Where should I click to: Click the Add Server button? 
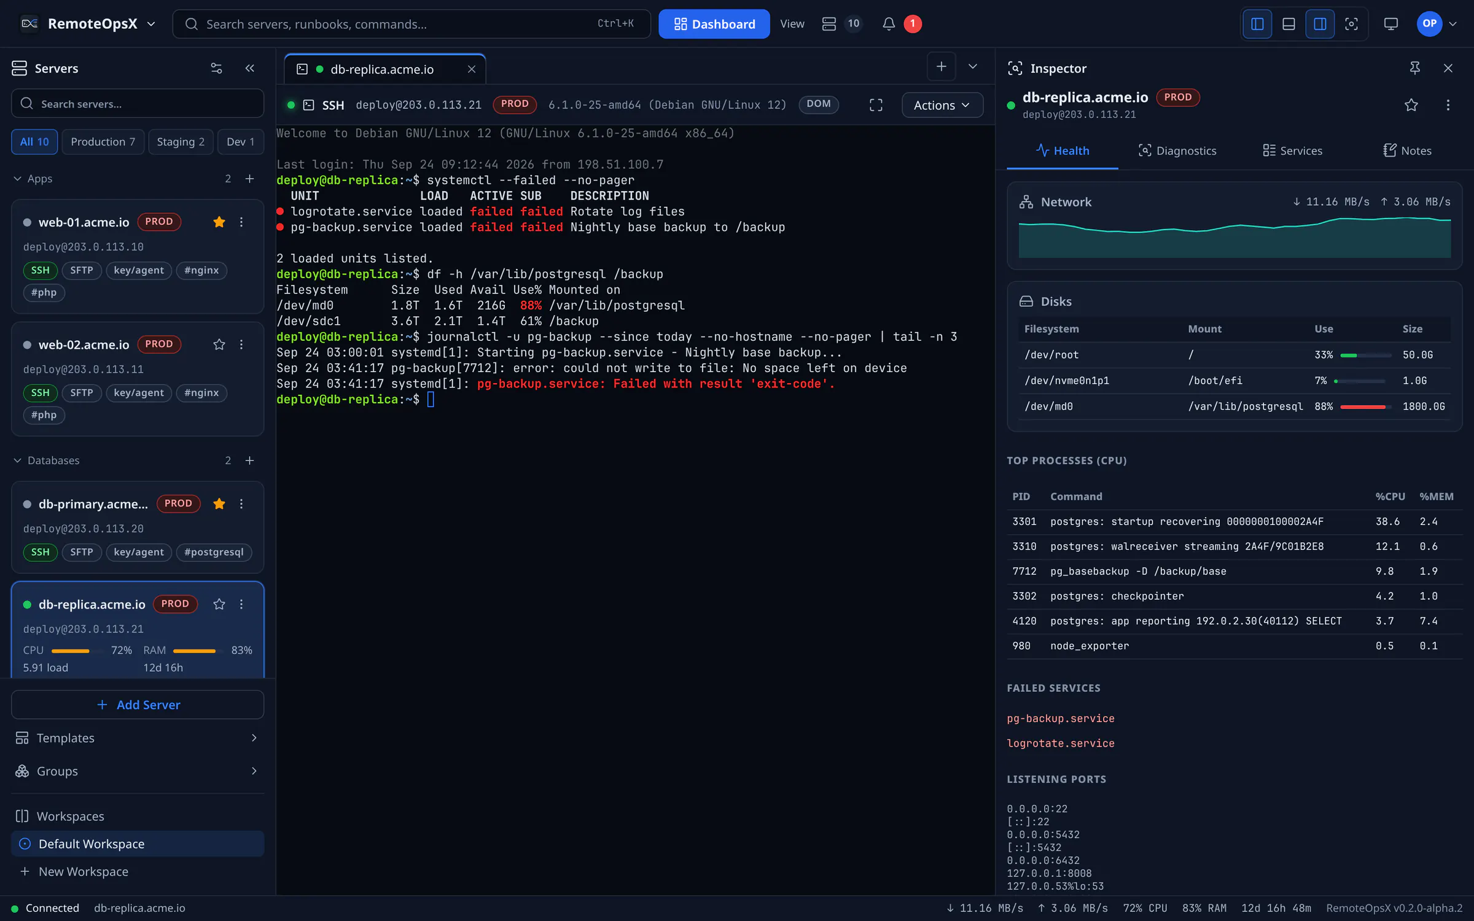tap(138, 705)
